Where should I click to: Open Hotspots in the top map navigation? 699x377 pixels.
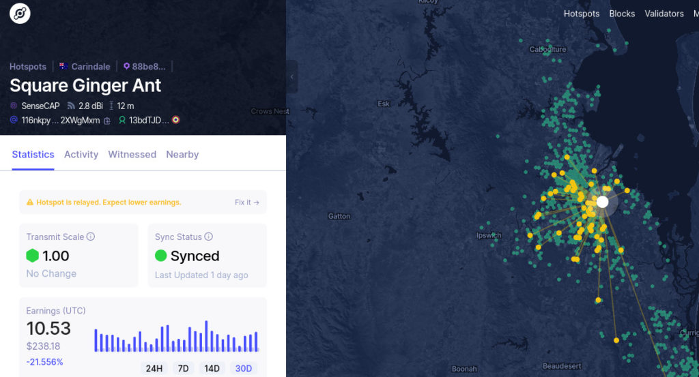[582, 14]
